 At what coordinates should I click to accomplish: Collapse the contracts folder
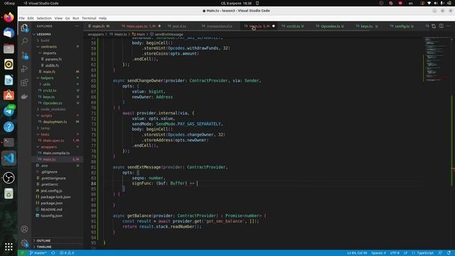coord(48,47)
